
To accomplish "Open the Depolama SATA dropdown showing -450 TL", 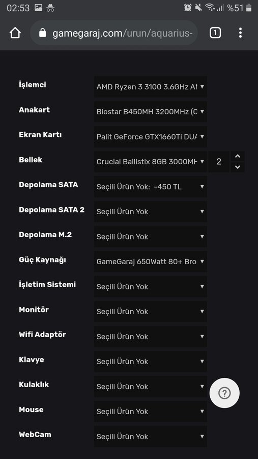I will [x=151, y=187].
